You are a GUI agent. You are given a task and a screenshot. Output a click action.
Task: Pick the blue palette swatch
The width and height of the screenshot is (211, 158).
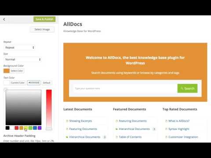(35, 128)
